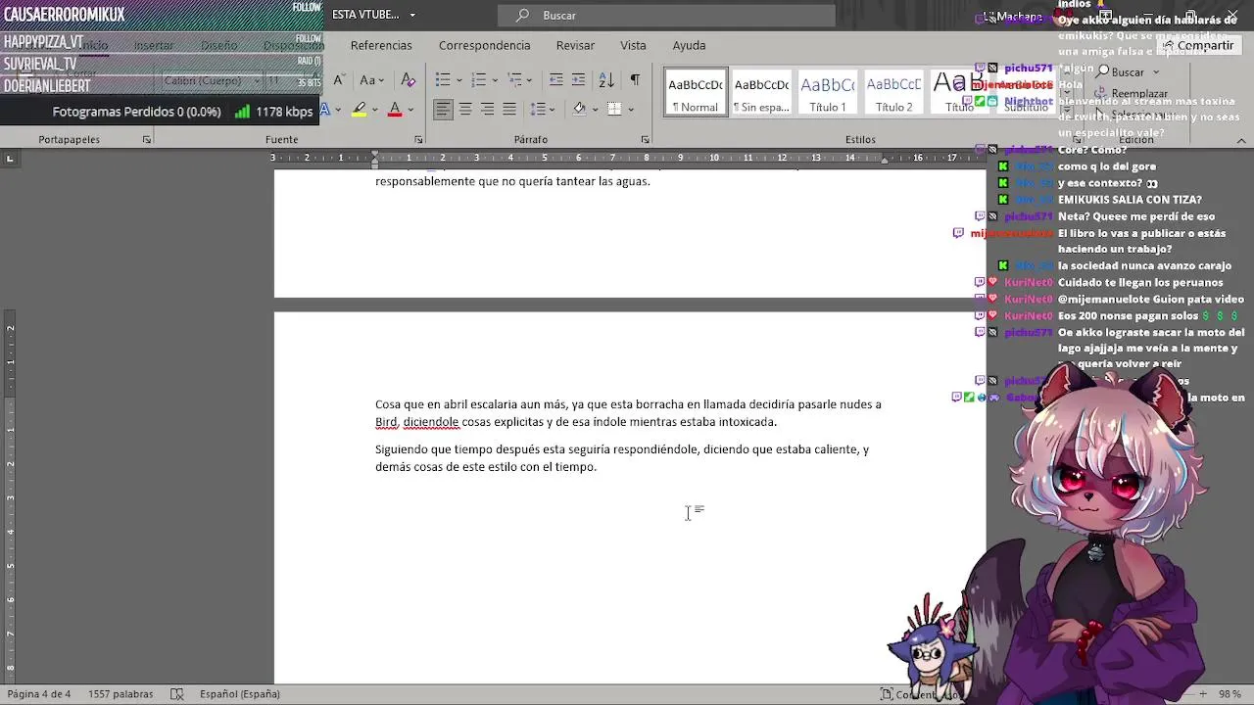
Task: Toggle show paragraph marks (pilcrow)
Action: point(635,79)
